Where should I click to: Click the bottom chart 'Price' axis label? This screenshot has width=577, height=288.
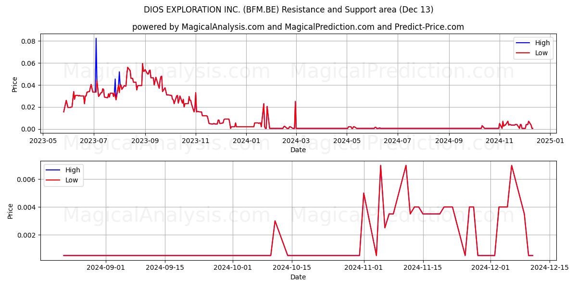click(11, 211)
